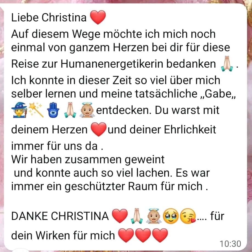
Task: Click the praying hands emoji after bedanken
Action: 227,64
